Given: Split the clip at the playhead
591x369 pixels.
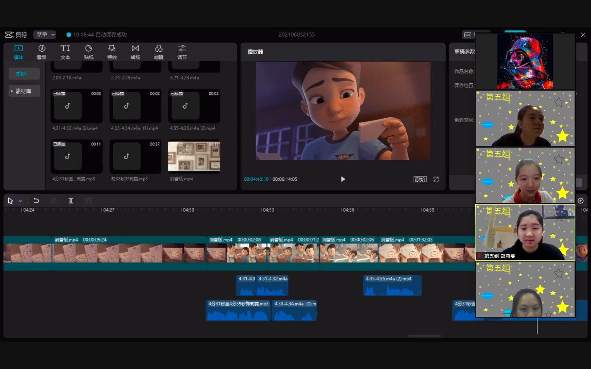Looking at the screenshot, I should click(x=71, y=200).
